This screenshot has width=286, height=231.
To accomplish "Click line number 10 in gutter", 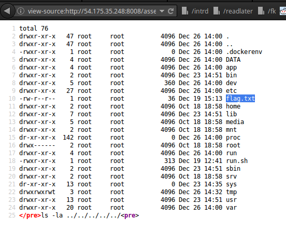I will click(12, 99).
